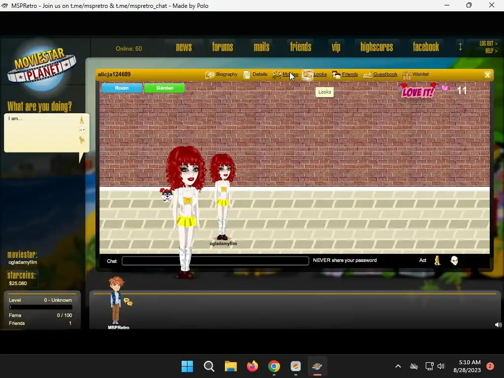The height and width of the screenshot is (378, 504).
Task: Toggle the game sound speaker icon
Action: click(498, 325)
